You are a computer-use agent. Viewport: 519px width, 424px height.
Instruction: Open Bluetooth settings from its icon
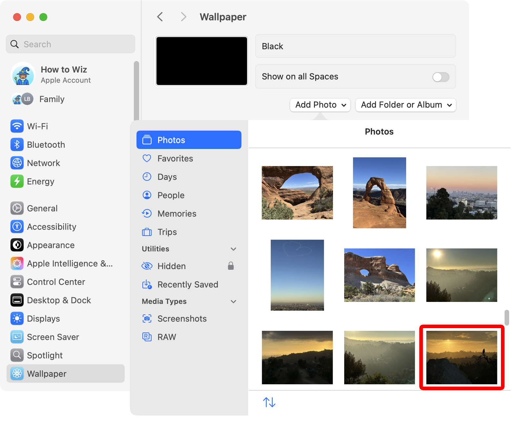[x=17, y=144]
